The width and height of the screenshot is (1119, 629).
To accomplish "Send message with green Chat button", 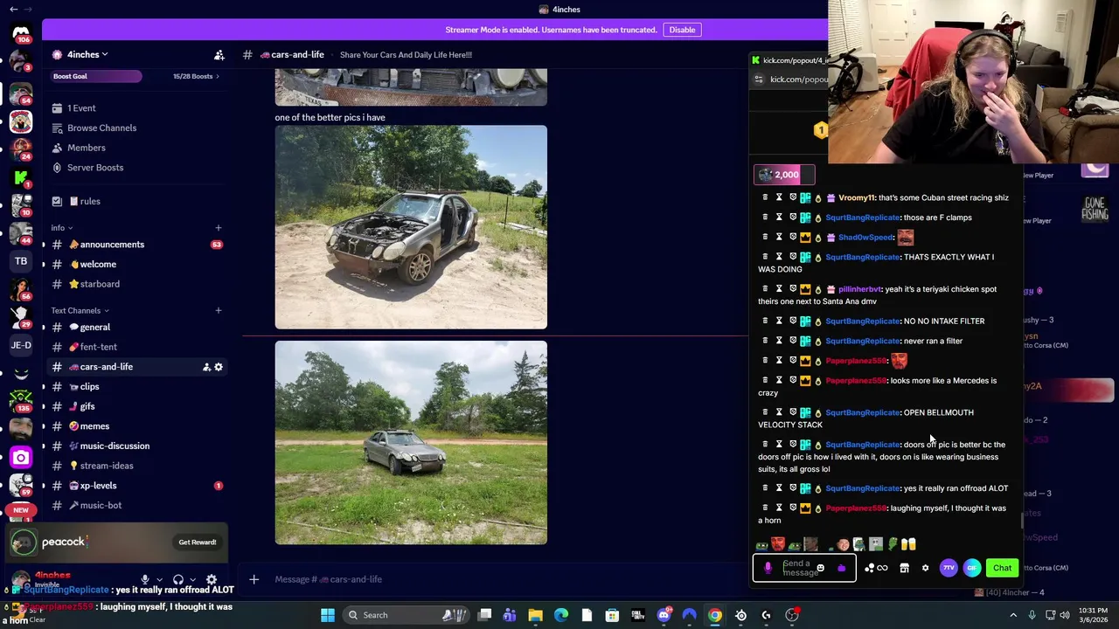I will pos(1002,568).
